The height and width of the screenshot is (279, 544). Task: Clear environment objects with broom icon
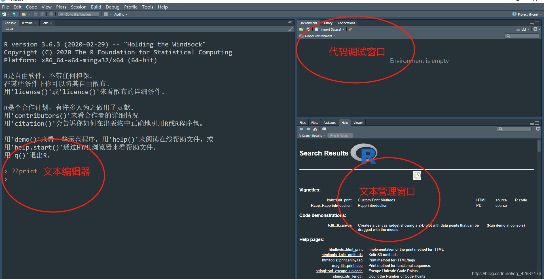pyautogui.click(x=350, y=29)
